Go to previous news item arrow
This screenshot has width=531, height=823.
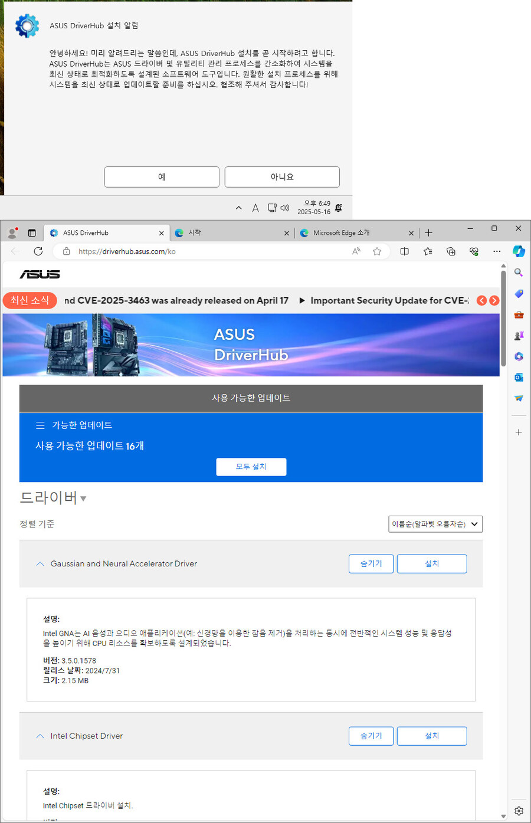tap(482, 300)
